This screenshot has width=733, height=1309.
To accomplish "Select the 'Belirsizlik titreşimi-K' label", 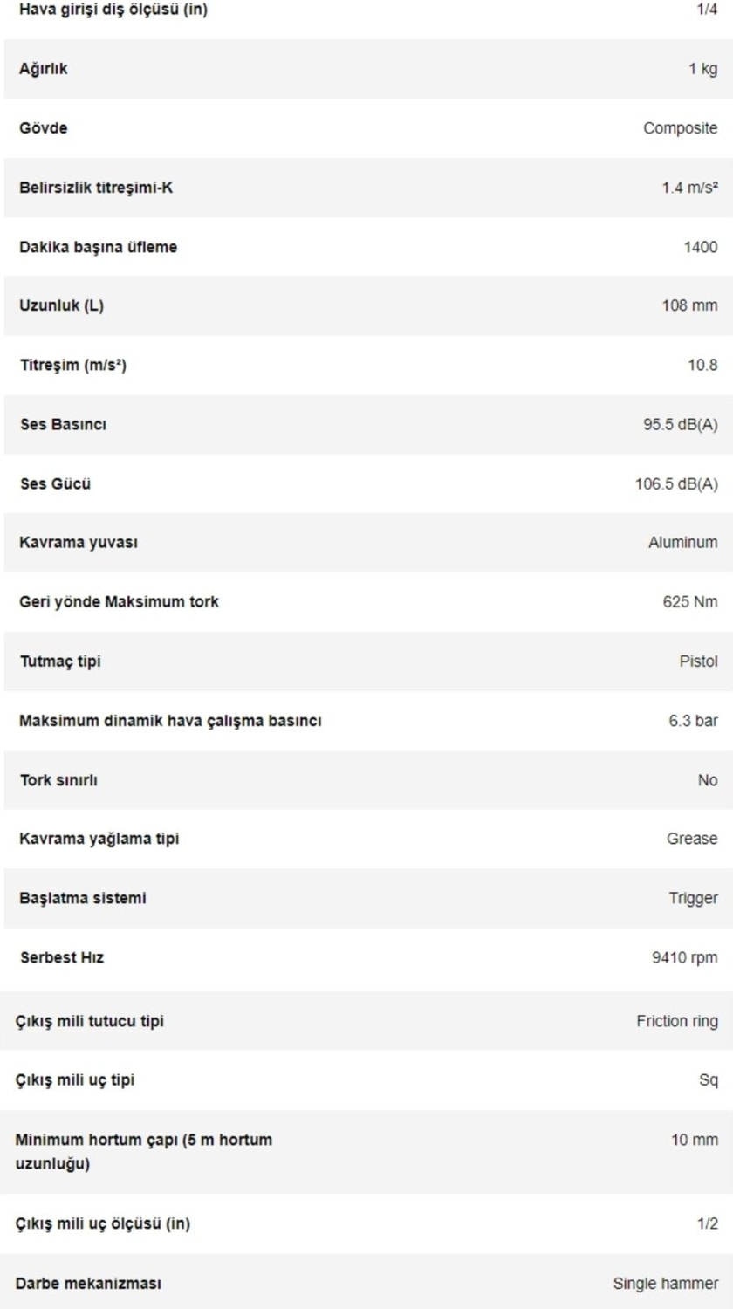I will [x=96, y=188].
